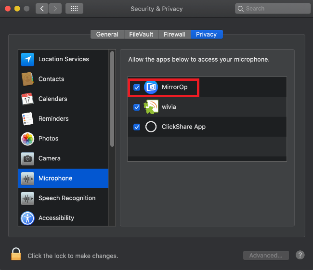313x270 pixels.
Task: Uncheck the MirrorOp microphone checkbox
Action: point(137,88)
